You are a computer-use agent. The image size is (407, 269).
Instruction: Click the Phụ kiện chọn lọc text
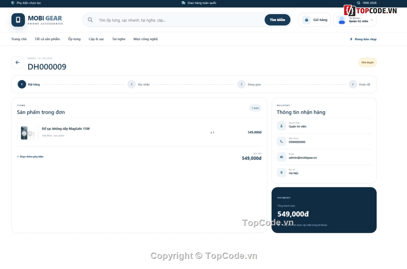pos(29,3)
